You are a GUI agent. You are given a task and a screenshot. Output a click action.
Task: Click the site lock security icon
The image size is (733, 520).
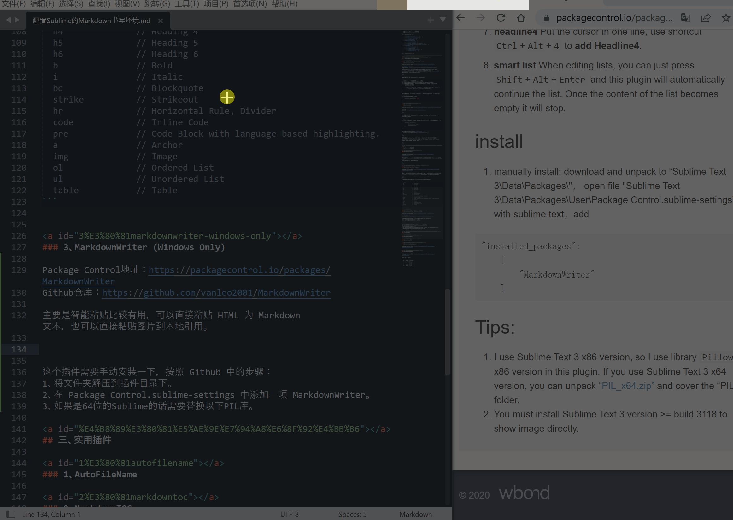(x=546, y=18)
